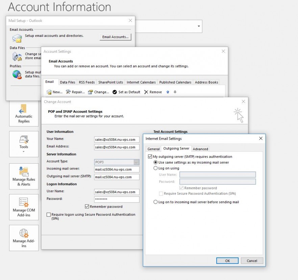Image resolution: width=298 pixels, height=280 pixels.
Task: Click the Email Accounts... button
Action: 115,37
